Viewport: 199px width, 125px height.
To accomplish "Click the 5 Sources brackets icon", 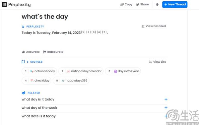I will tap(23, 62).
